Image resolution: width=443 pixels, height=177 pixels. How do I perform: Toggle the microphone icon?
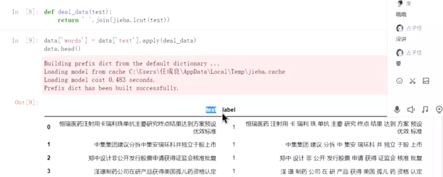click(x=397, y=110)
